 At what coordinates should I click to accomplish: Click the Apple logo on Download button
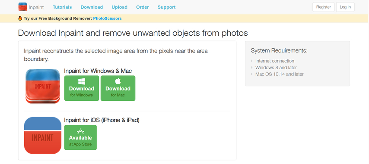tap(118, 81)
